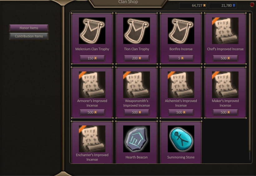Purchase Maker's Improved Incense for 500 honor
This screenshot has height=176, width=256.
click(x=225, y=112)
